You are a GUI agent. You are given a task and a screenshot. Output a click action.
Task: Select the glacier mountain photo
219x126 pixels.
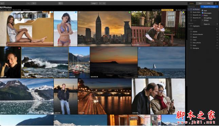[x=27, y=96]
